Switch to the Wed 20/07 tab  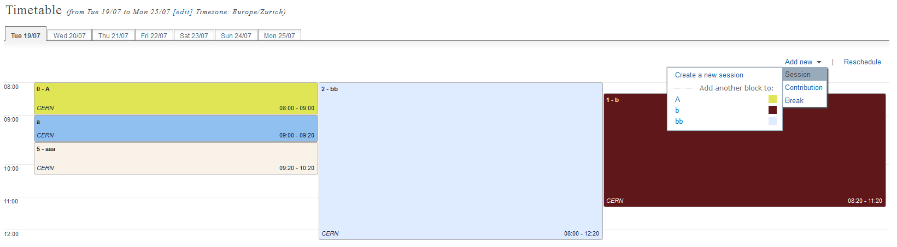point(69,35)
